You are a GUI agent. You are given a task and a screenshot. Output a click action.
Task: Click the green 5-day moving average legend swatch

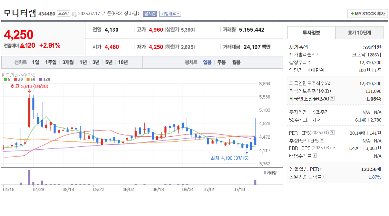pyautogui.click(x=5, y=79)
